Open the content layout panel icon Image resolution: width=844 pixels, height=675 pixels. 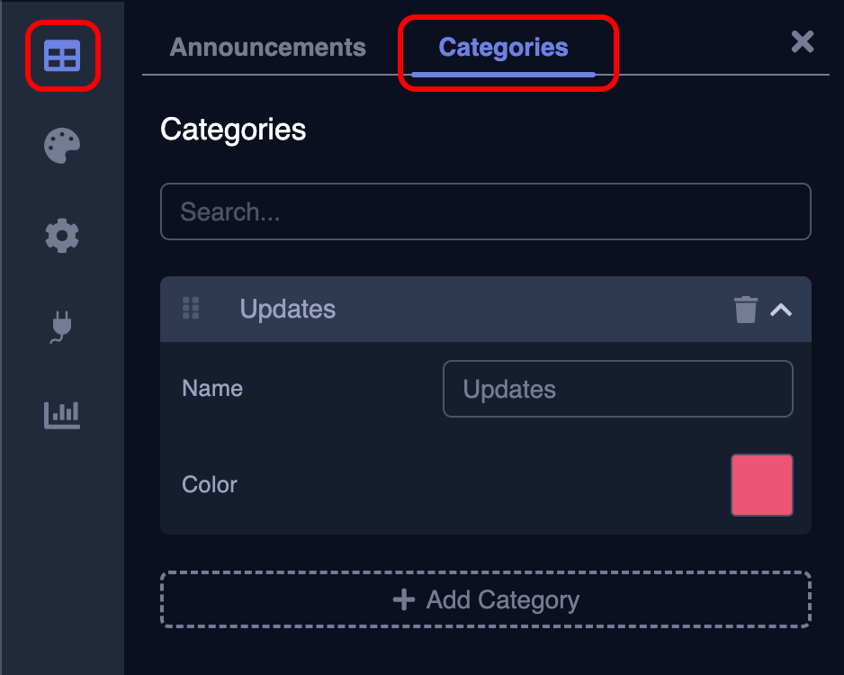click(62, 56)
